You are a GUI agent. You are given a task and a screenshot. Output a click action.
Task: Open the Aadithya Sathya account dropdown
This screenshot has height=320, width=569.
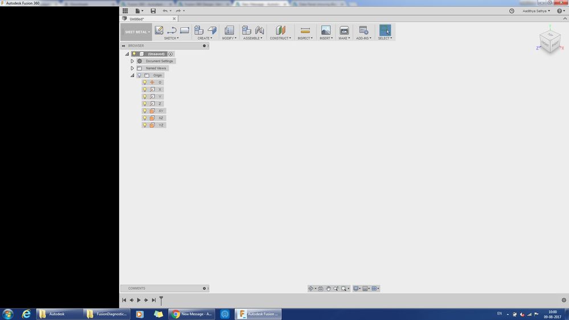(x=537, y=11)
